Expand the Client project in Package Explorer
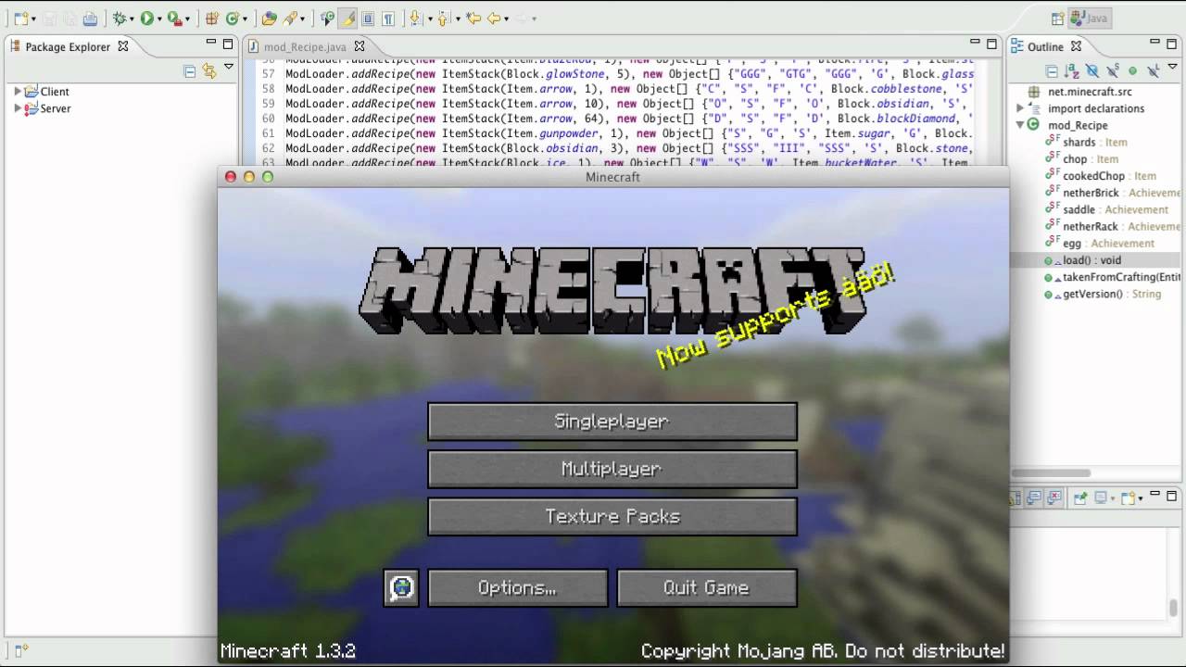 (17, 91)
